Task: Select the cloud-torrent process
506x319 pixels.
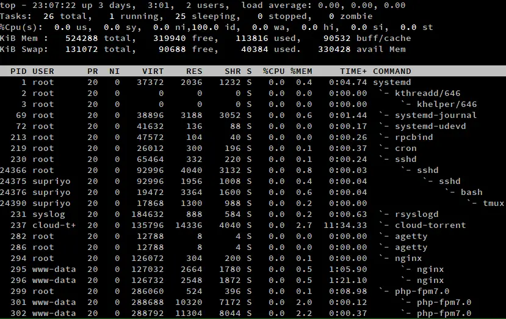Action: pos(253,226)
